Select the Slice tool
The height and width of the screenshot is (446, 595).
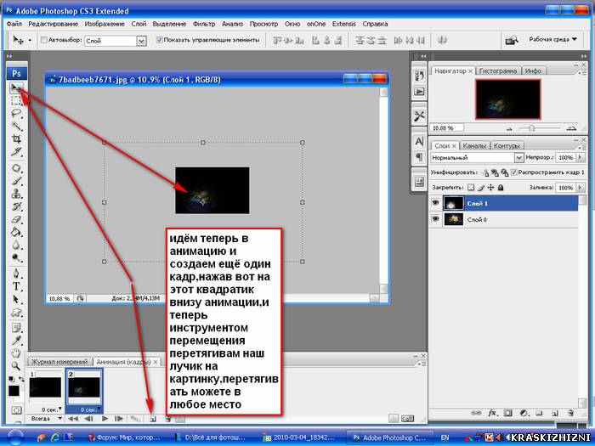click(16, 152)
